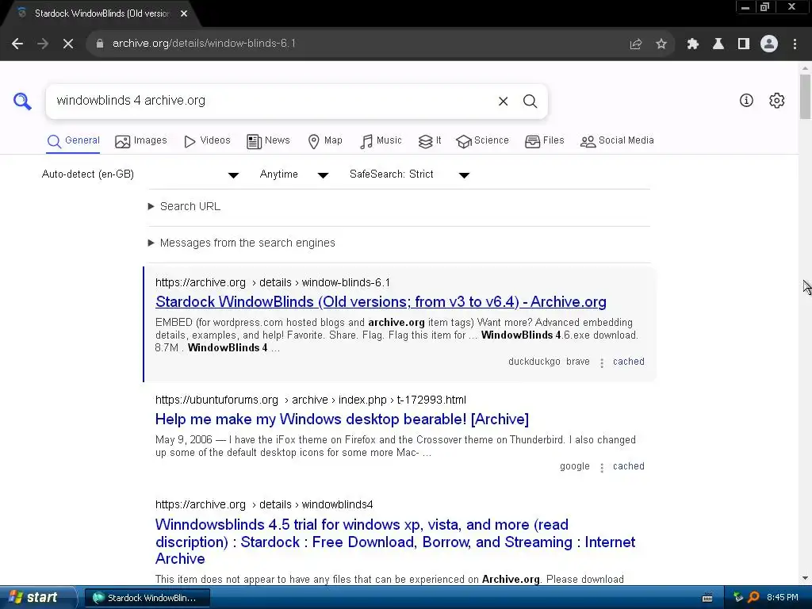Switch to the Videos search tab

[207, 141]
